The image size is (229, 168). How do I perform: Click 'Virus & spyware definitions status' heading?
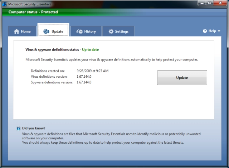pyautogui.click(x=52, y=50)
